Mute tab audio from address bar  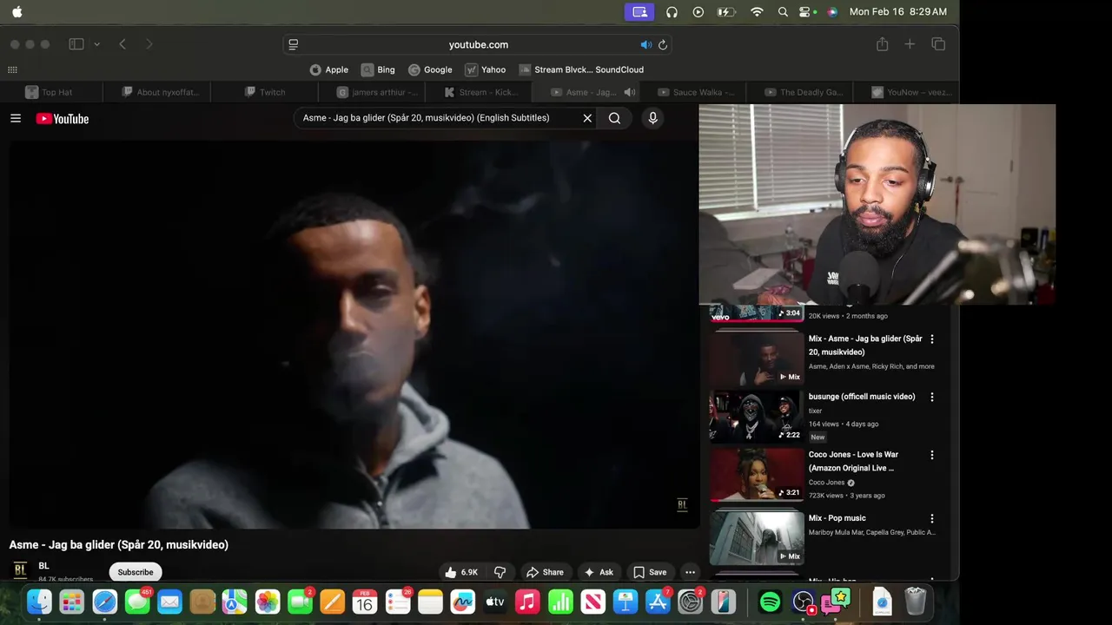tap(645, 44)
